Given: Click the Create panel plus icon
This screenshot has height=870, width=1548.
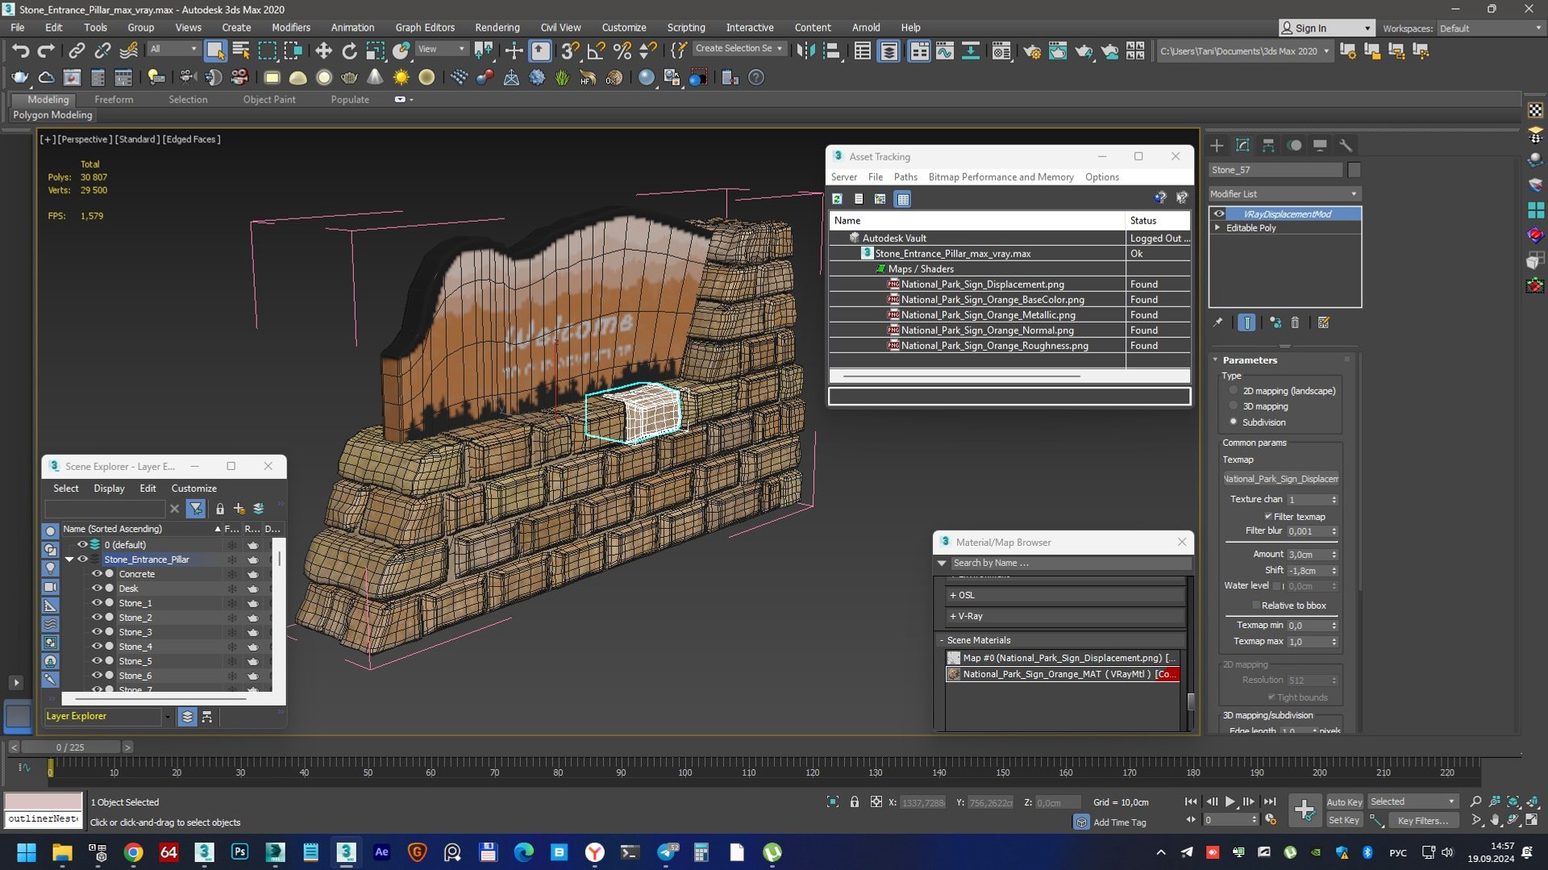Looking at the screenshot, I should tap(1217, 146).
